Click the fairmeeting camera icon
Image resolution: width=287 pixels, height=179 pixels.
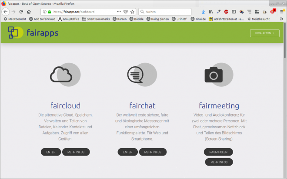click(x=219, y=75)
